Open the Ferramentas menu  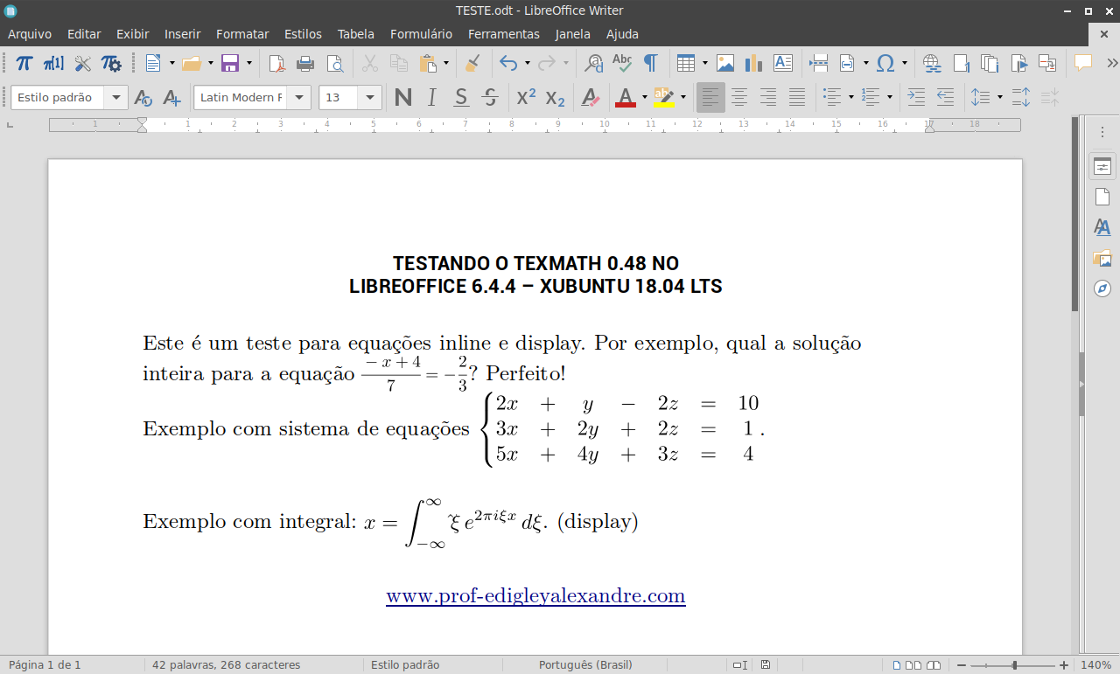click(503, 34)
